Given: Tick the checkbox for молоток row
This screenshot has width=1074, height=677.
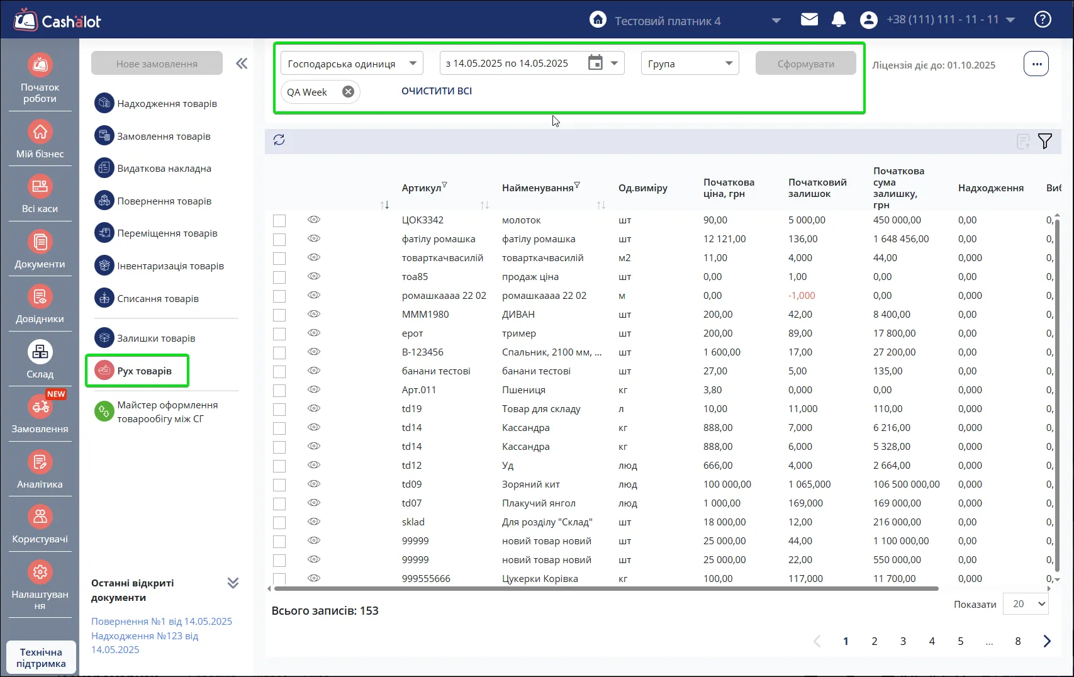Looking at the screenshot, I should (279, 221).
